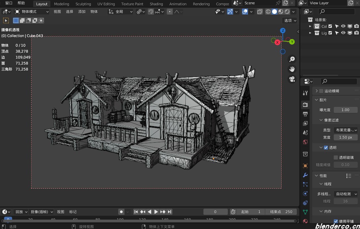Toggle proportional editing icon
Viewport: 360px width, 229px height.
click(x=170, y=12)
